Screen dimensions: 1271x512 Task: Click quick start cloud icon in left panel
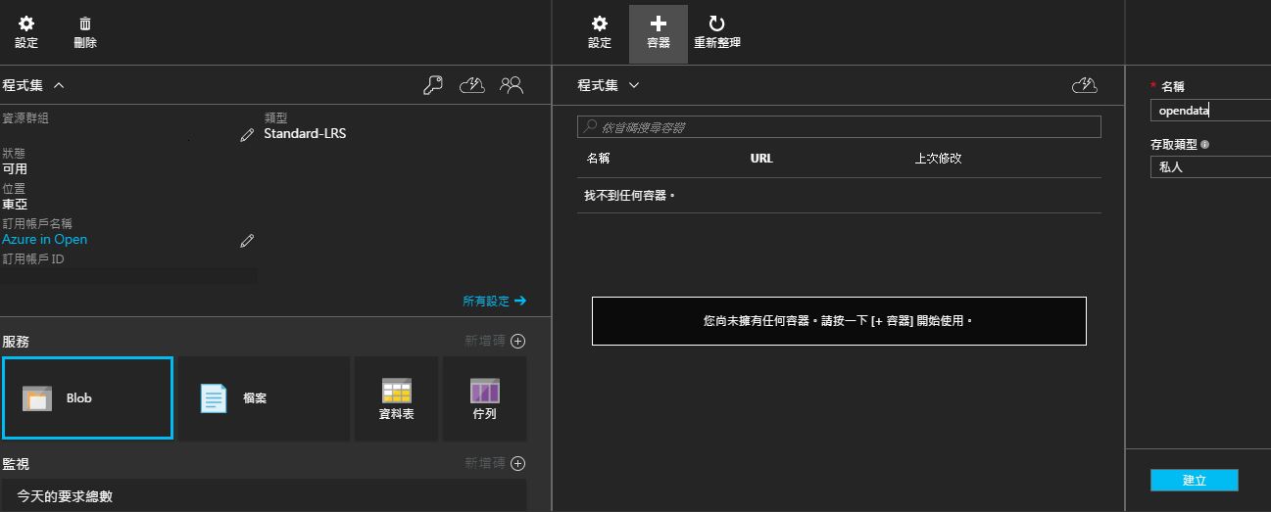(471, 85)
